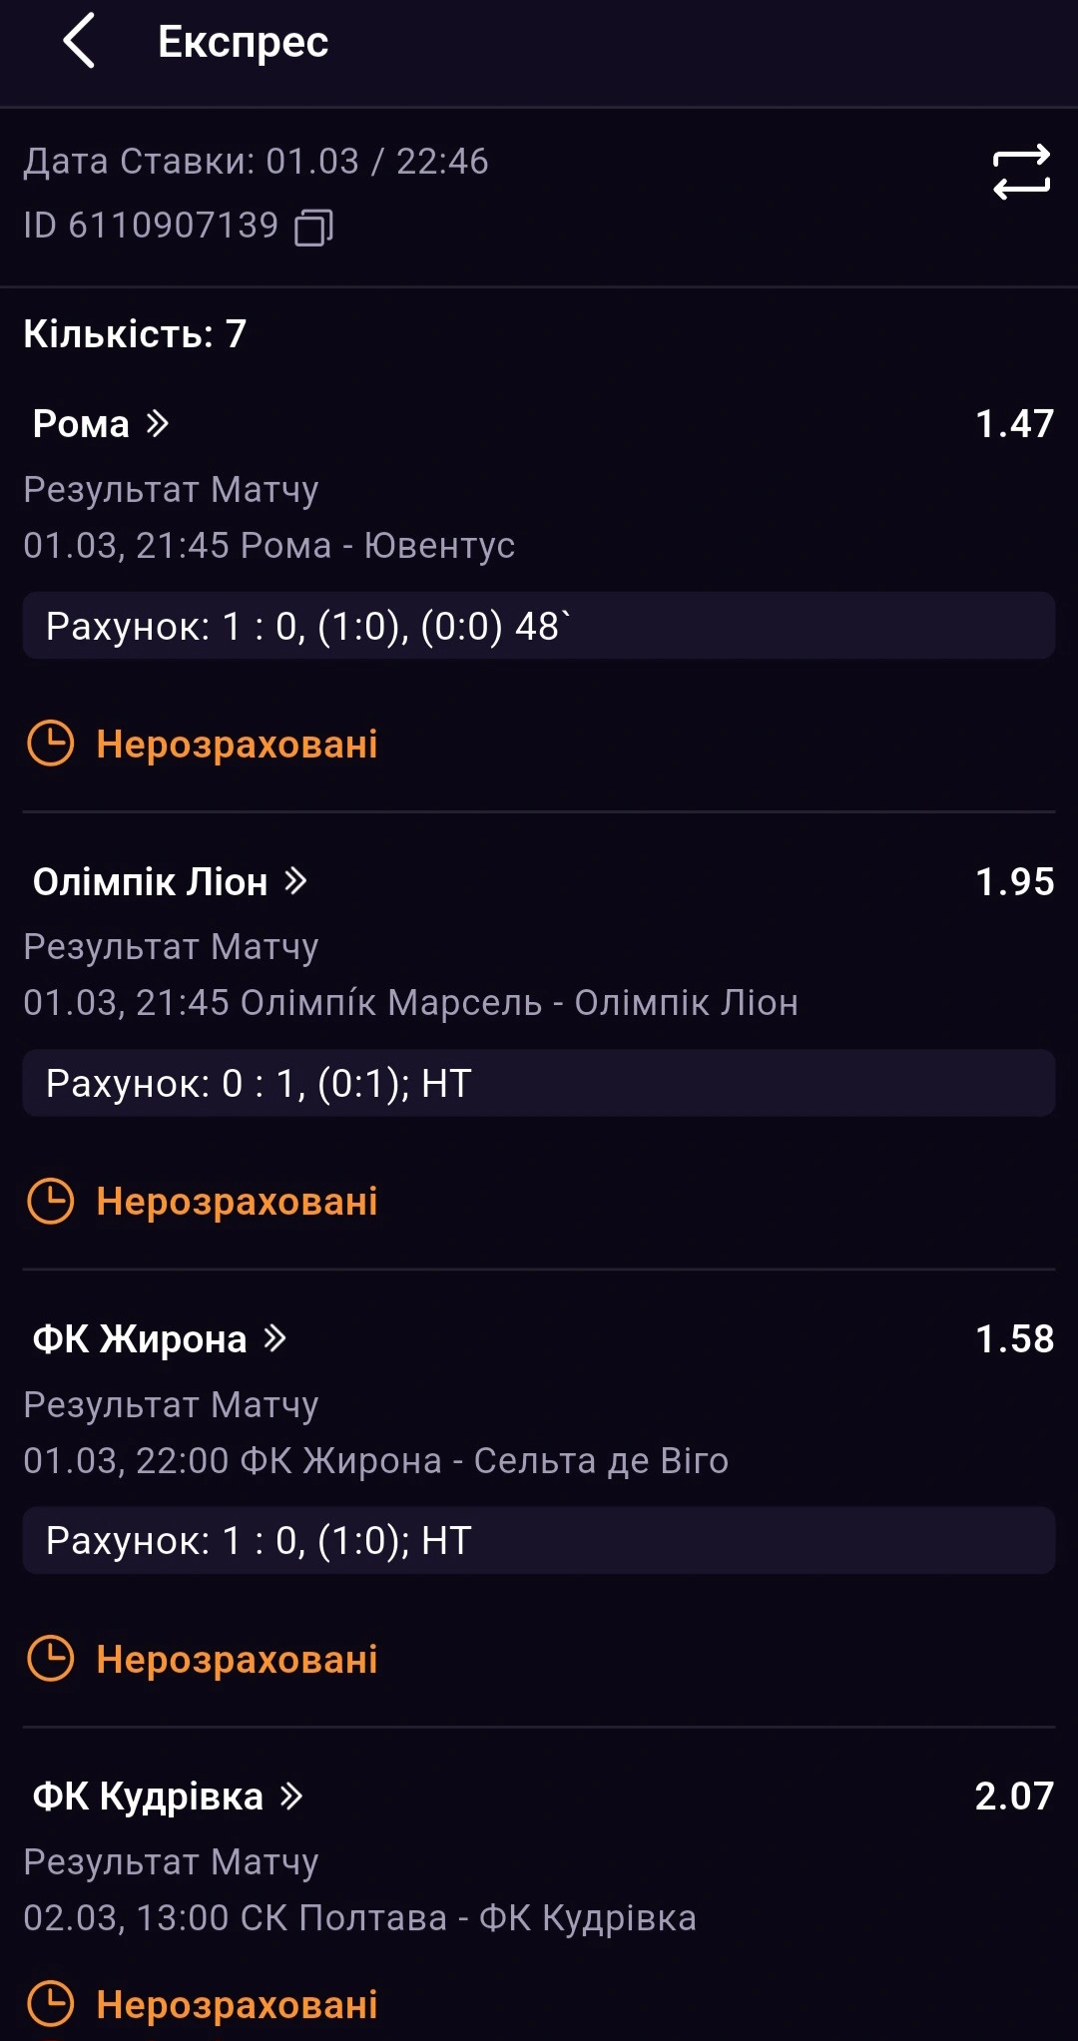This screenshot has width=1078, height=2041.
Task: Copy the bet ID number
Action: tap(313, 227)
